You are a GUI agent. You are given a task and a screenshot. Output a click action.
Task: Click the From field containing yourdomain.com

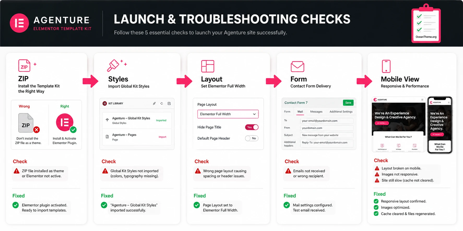327,128
